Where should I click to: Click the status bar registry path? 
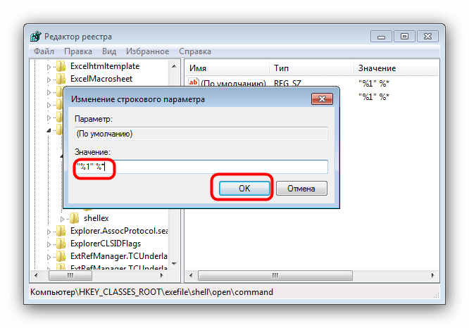click(151, 292)
